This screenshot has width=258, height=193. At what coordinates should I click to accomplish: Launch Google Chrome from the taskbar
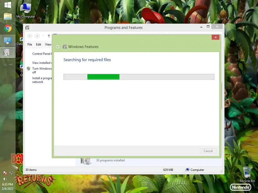pos(8,28)
